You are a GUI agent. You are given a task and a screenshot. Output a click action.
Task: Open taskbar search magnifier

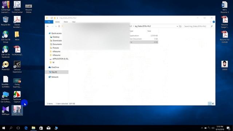tap(11, 128)
